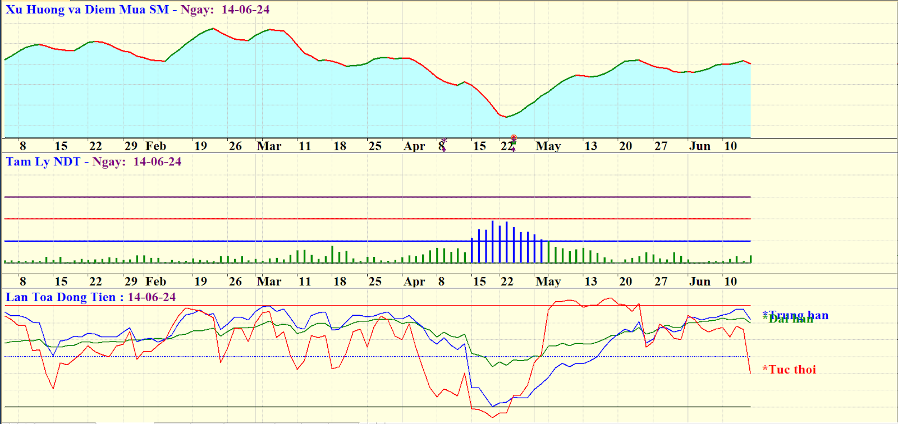Click '13' on the Tam Ly NDT axis
Screen dimensions: 898x424
590,281
